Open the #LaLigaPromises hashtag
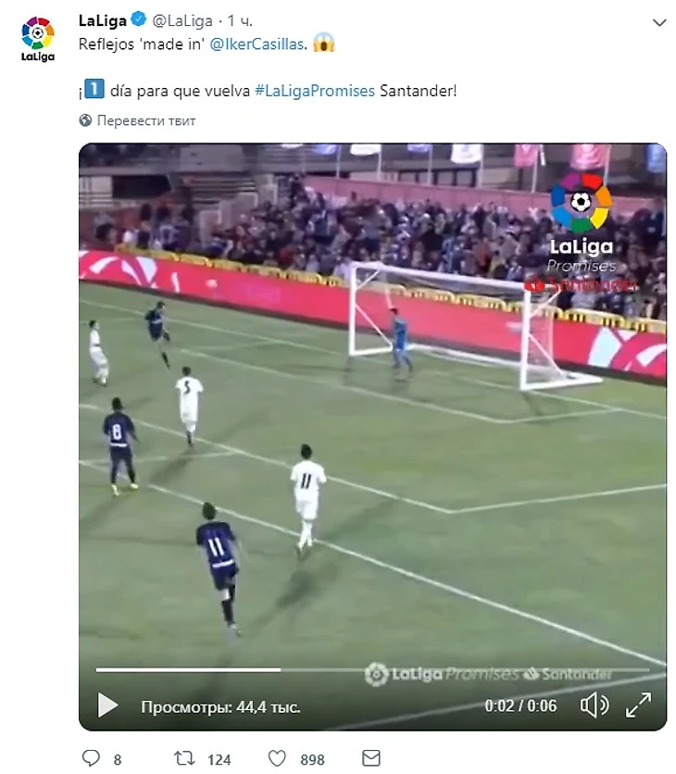676x774 pixels. coord(315,91)
